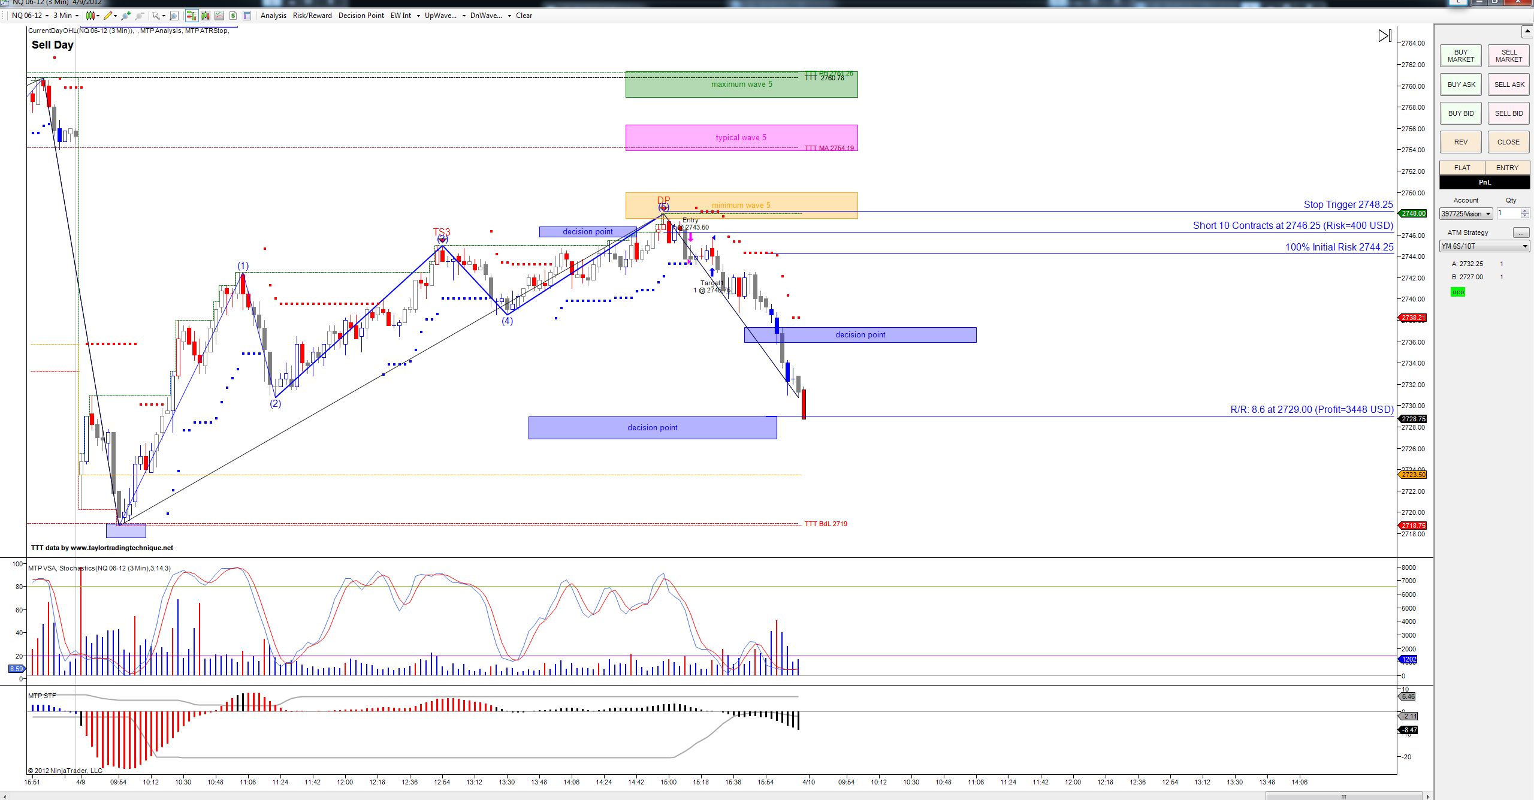Click the UpWave toolbar item
This screenshot has height=800, width=1534.
pos(440,16)
